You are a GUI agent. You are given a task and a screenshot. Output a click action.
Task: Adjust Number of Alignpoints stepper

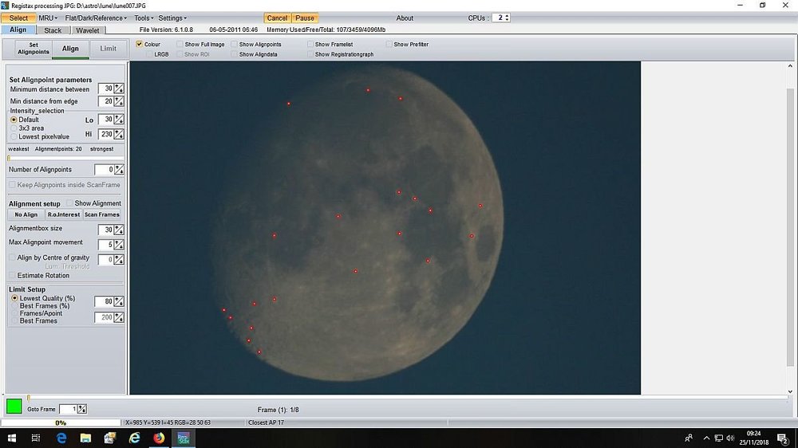pos(119,169)
